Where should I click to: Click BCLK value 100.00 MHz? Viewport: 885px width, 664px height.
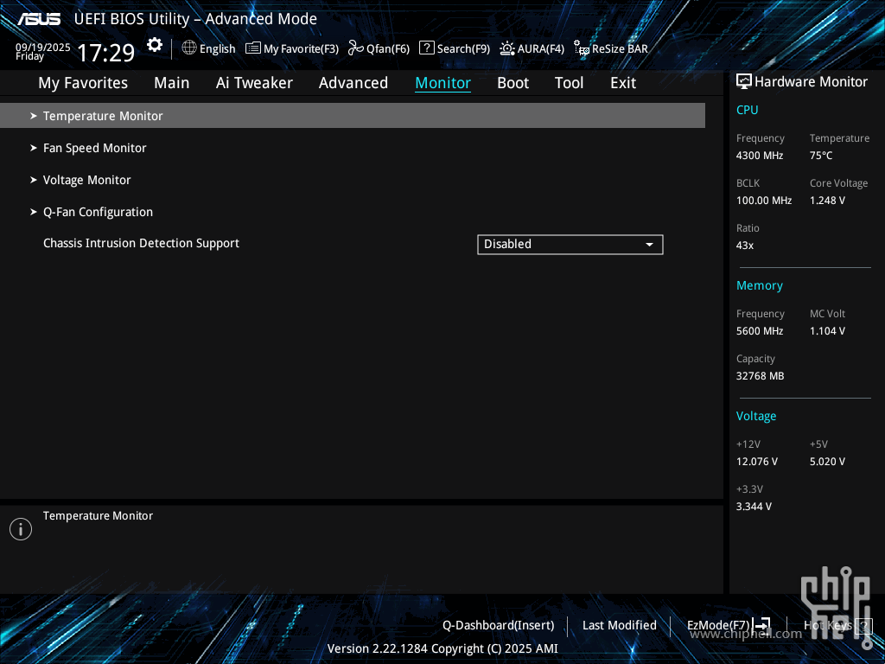(764, 201)
